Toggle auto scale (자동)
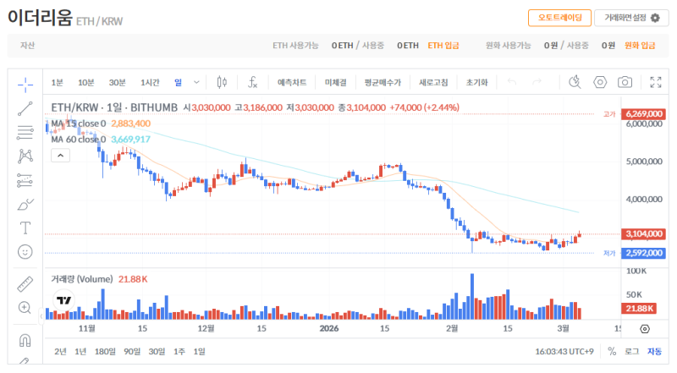The width and height of the screenshot is (677, 373). pyautogui.click(x=654, y=351)
